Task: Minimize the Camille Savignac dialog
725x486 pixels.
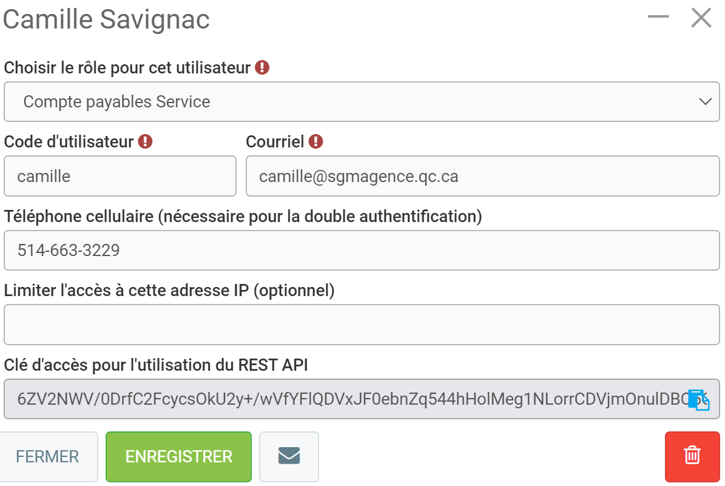Action: click(658, 18)
